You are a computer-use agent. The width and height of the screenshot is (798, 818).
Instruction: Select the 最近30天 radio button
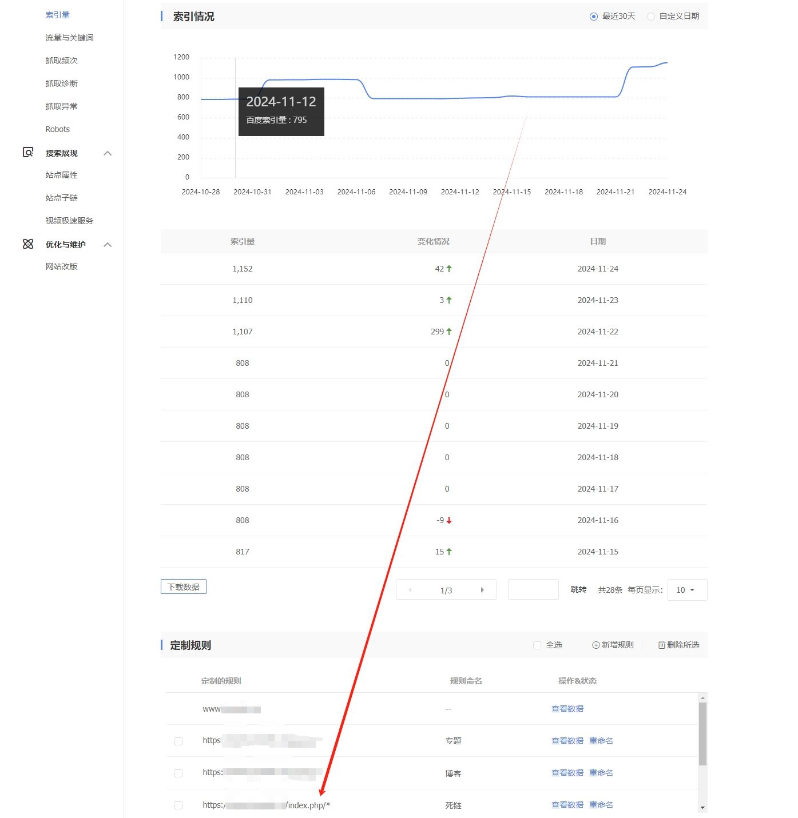click(594, 17)
